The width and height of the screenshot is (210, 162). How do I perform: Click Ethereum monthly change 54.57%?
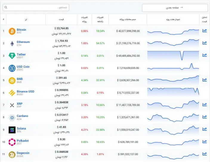coord(100,43)
